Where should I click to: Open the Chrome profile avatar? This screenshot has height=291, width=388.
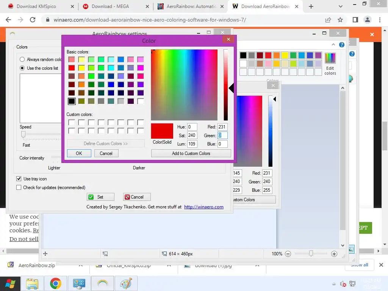[368, 20]
